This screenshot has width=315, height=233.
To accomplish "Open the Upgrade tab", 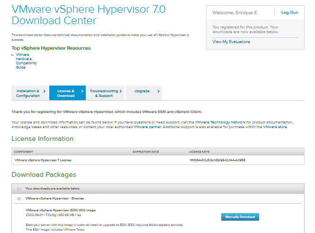I will click(x=144, y=93).
